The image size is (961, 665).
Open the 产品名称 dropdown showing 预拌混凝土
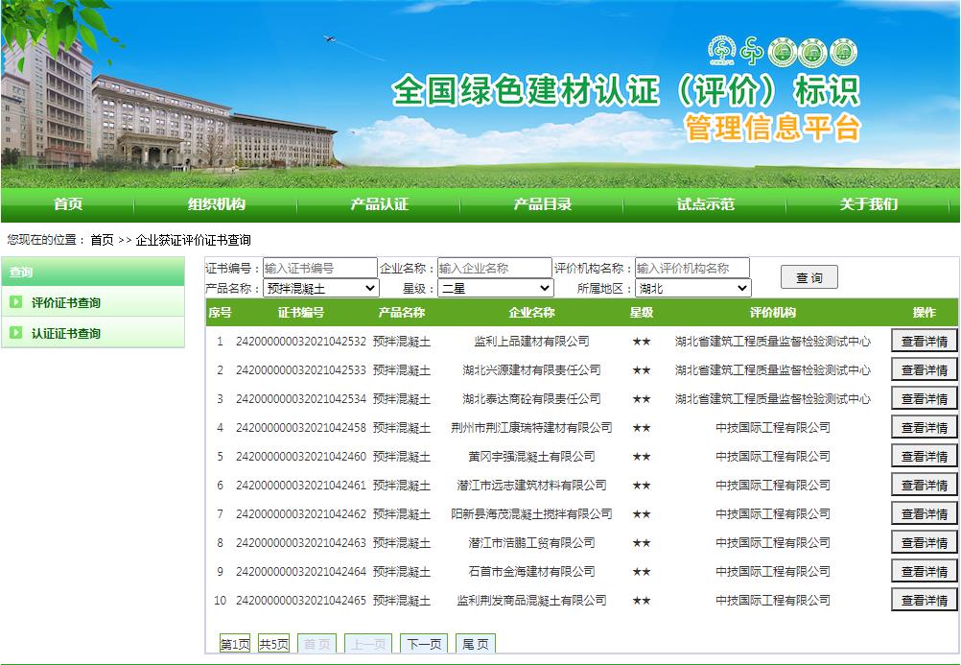[321, 288]
